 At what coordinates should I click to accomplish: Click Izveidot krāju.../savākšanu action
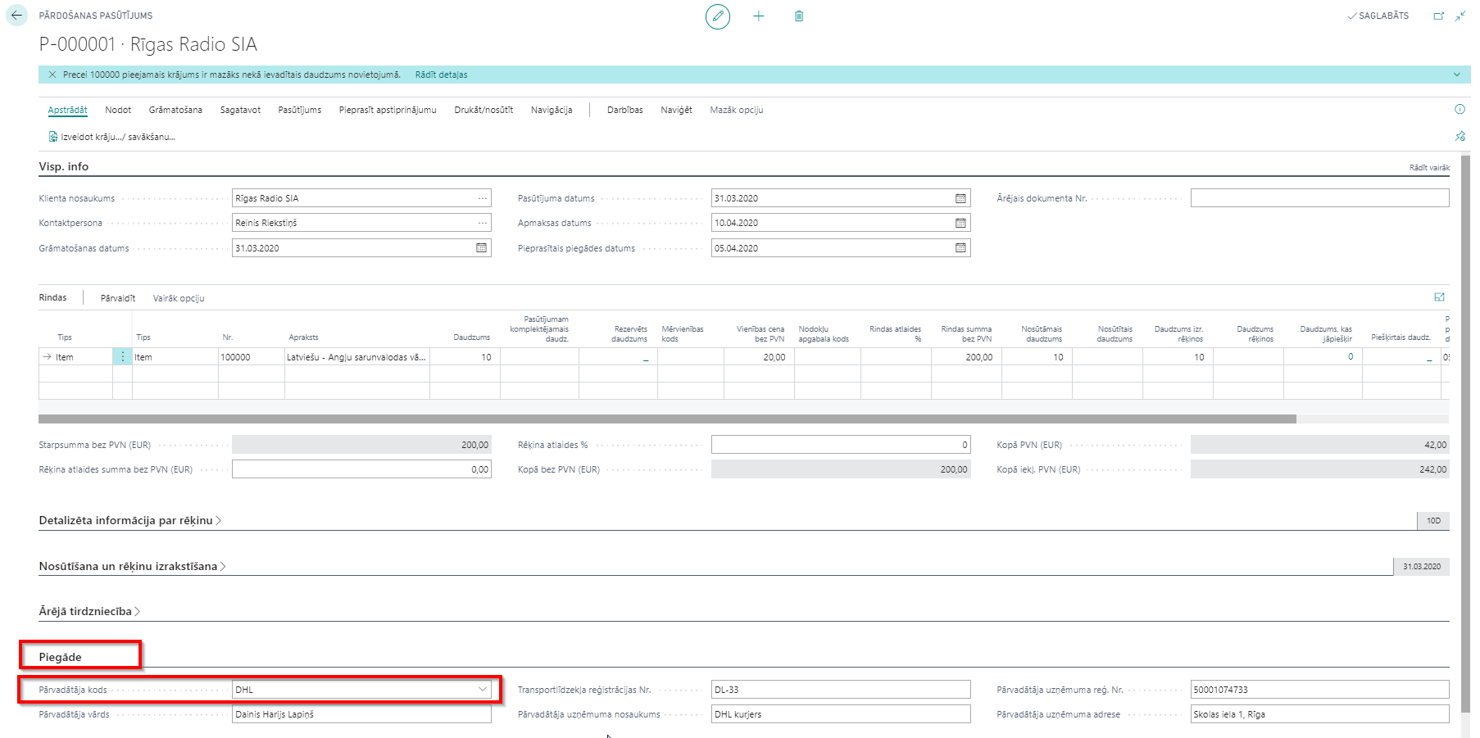(112, 137)
